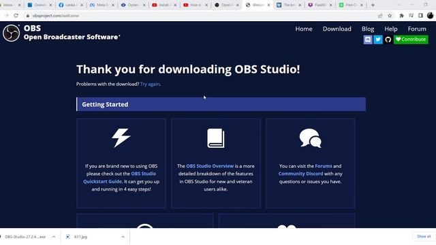The width and height of the screenshot is (436, 245).
Task: Open Blog in the site navigation
Action: [x=368, y=29]
